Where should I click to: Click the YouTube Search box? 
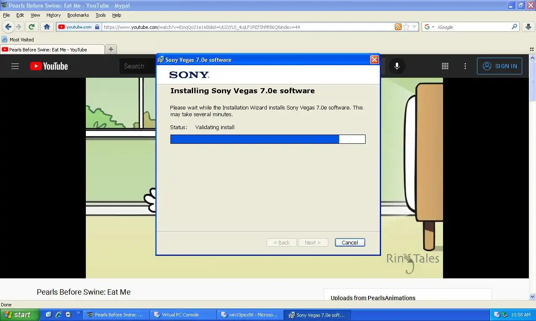138,66
